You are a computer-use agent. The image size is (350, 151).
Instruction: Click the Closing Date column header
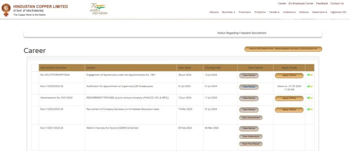tap(220, 68)
